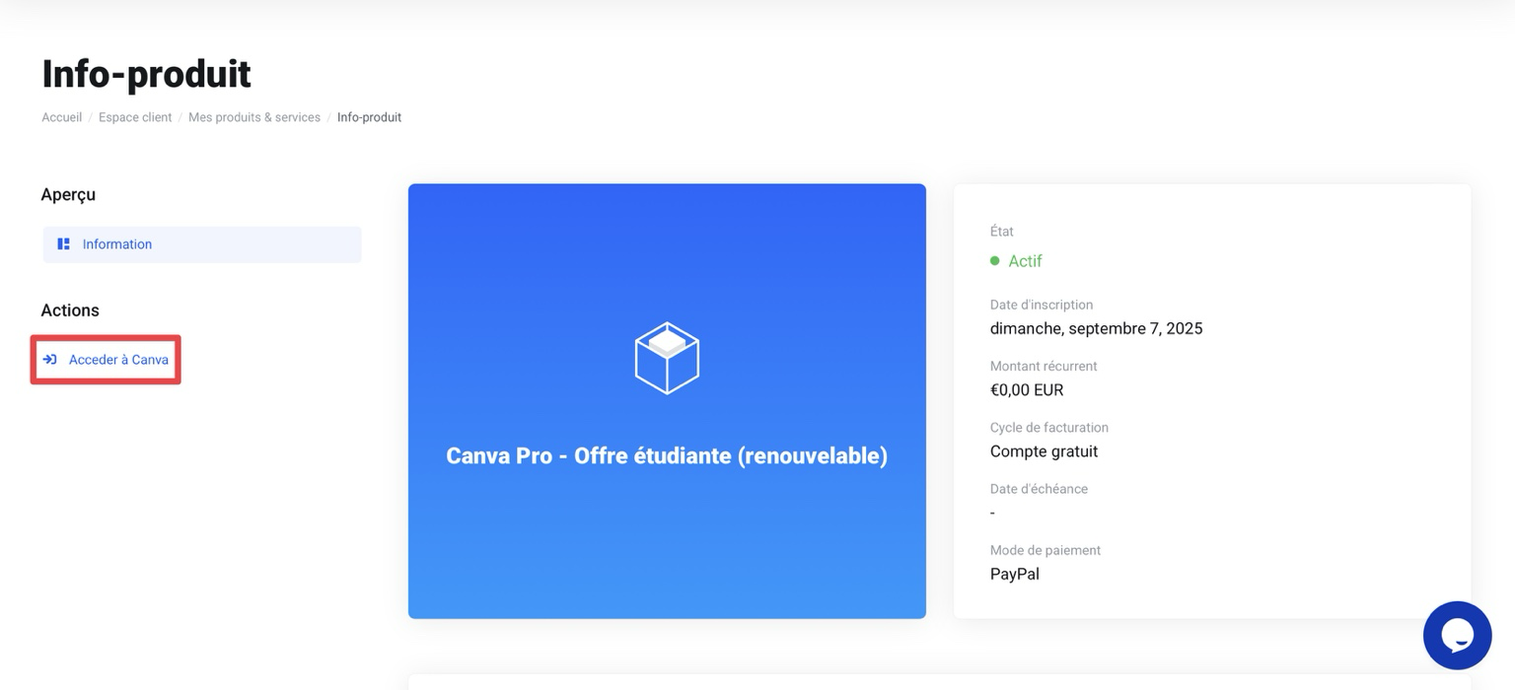The height and width of the screenshot is (690, 1515).
Task: Go to Accueil breadcrumb
Action: pyautogui.click(x=61, y=117)
